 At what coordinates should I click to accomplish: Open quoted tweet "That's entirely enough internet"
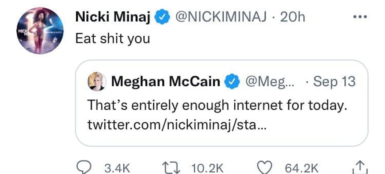click(217, 106)
